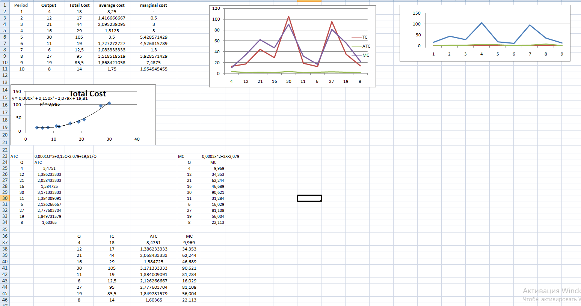Click the R² = 0,985 label
The width and height of the screenshot is (581, 306).
[x=50, y=104]
